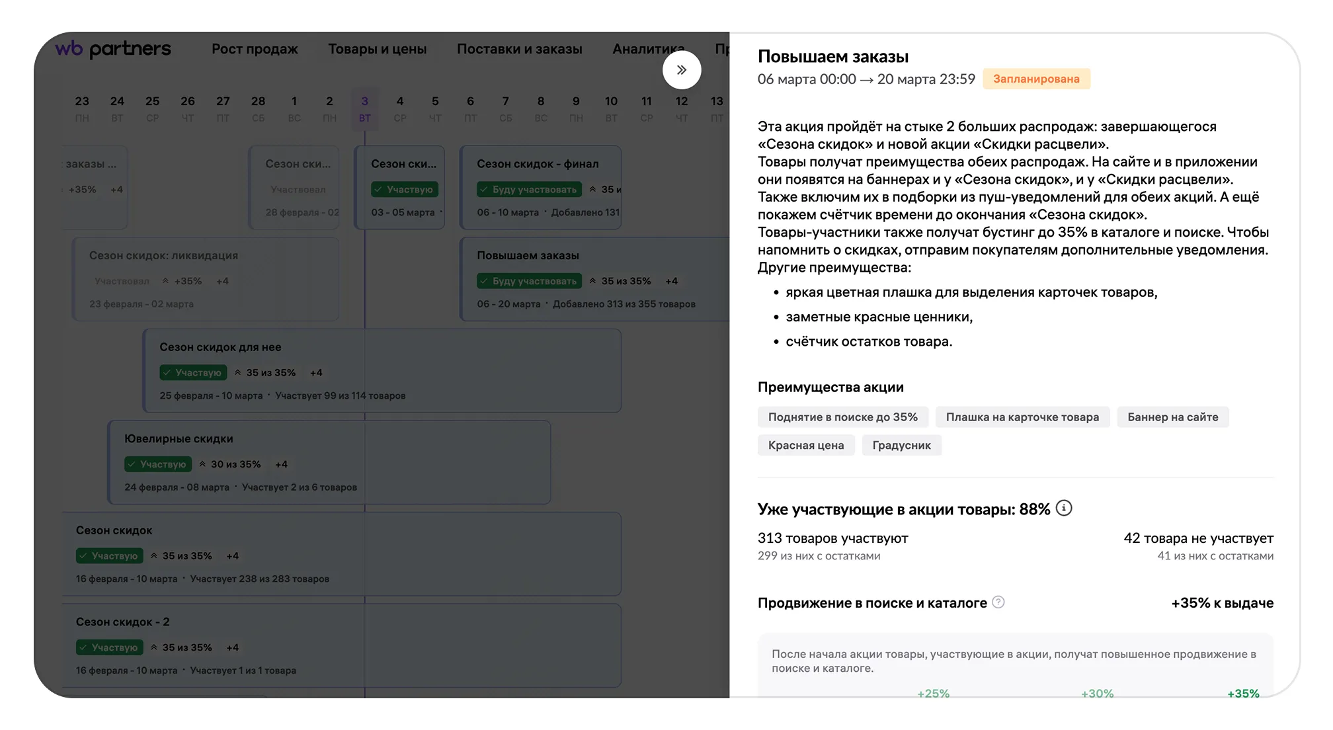Open the Поставки и заказы menu
The image size is (1333, 730).
click(x=519, y=49)
